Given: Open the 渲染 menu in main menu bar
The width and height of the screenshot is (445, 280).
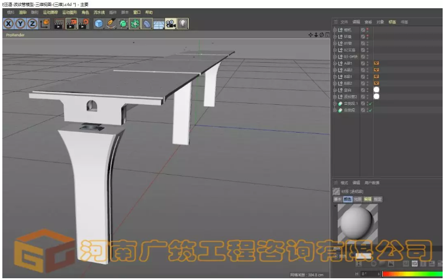Looking at the screenshot, I should (x=22, y=12).
